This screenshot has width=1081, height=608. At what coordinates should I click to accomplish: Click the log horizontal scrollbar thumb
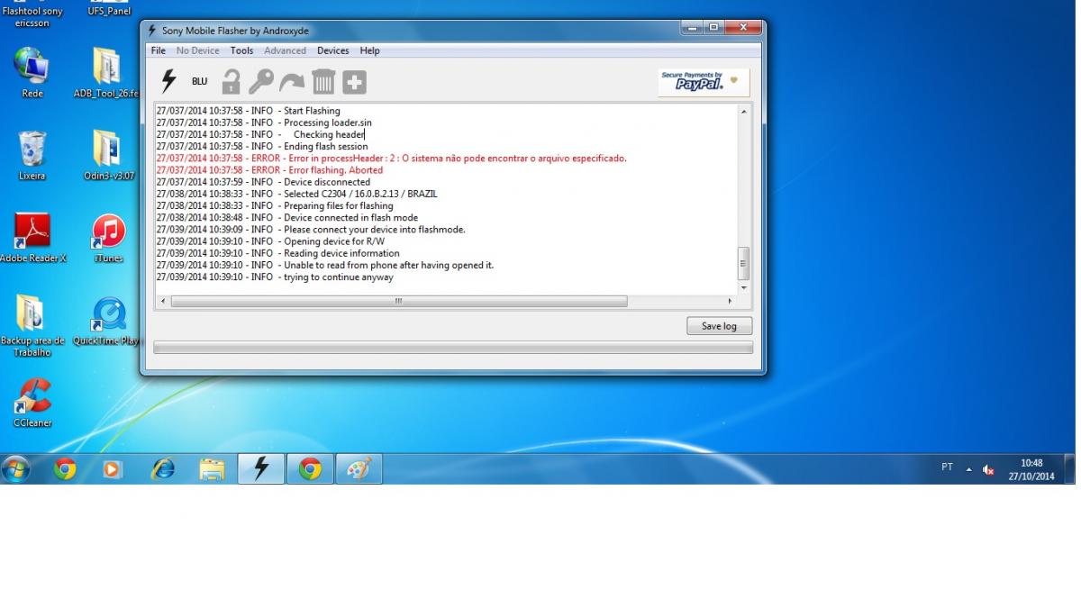399,301
